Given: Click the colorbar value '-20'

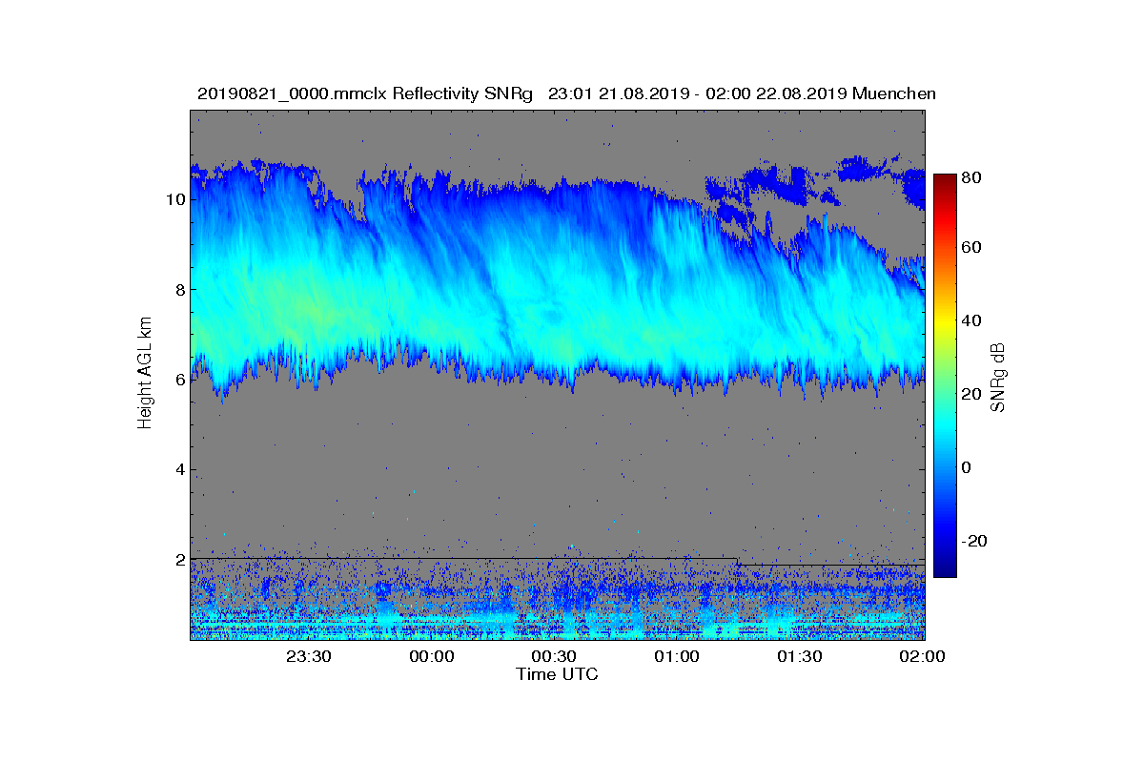Looking at the screenshot, I should (x=976, y=541).
